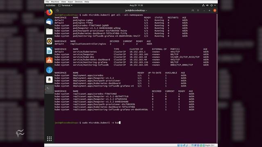Image resolution: width=262 pixels, height=147 pixels.
Task: Open the VirtualBox Devices menu
Action: [x=79, y=2]
